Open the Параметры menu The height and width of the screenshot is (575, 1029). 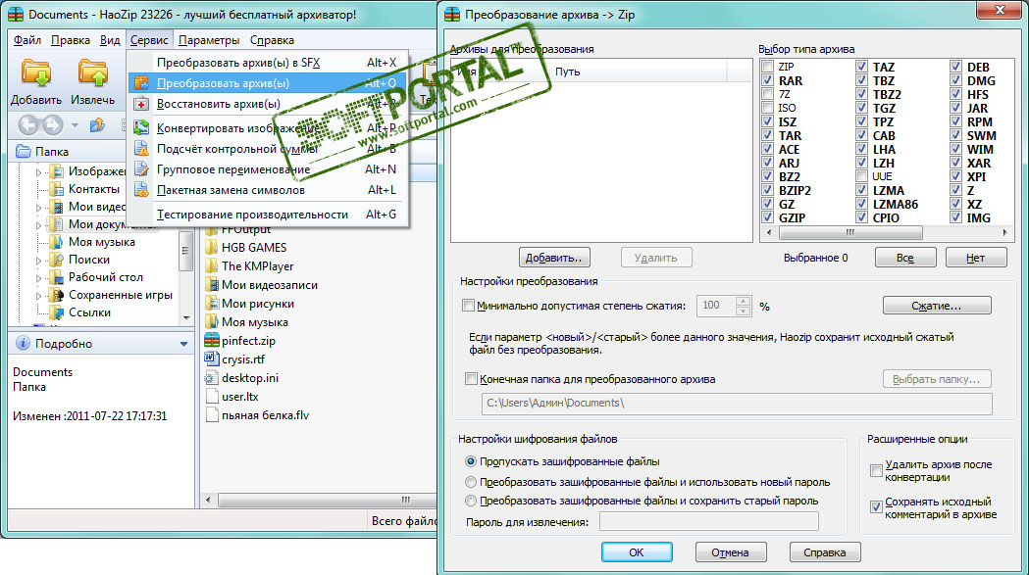coord(209,40)
